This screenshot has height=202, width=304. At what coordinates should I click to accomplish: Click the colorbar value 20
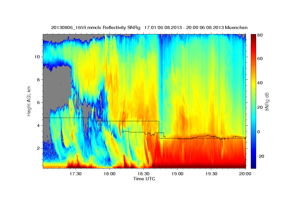[260, 107]
